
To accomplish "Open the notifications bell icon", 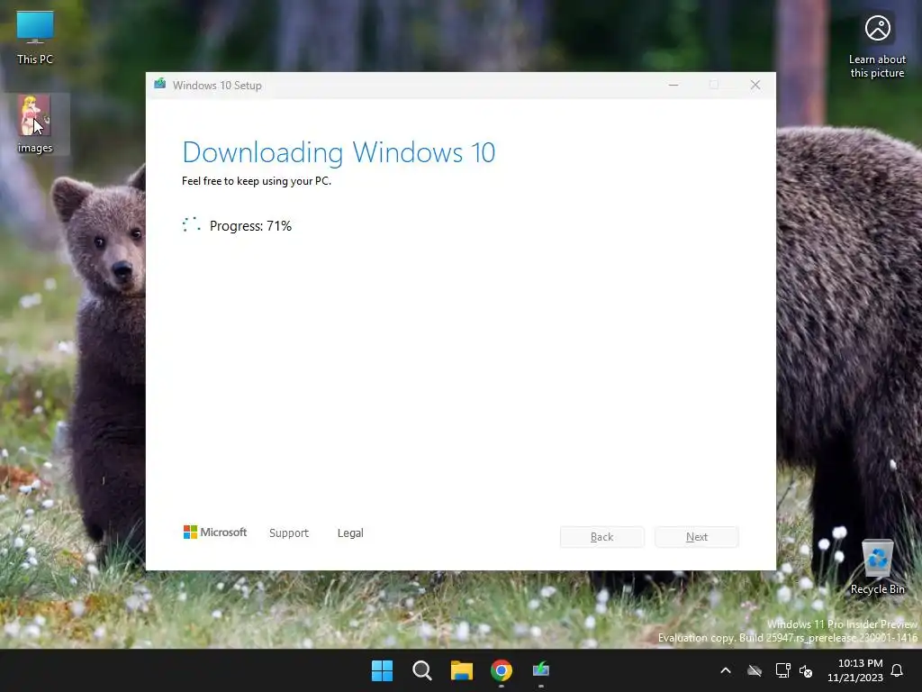I will (x=897, y=670).
